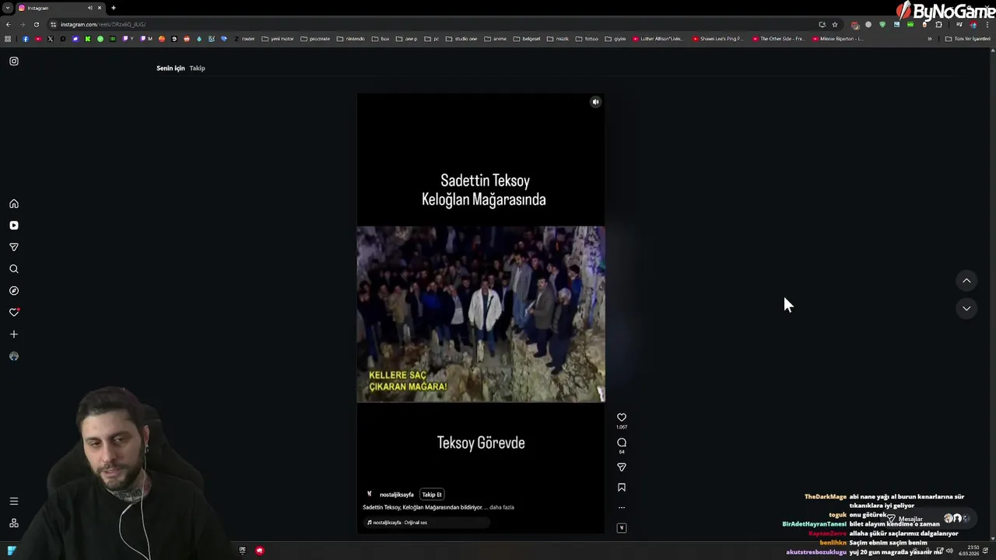The width and height of the screenshot is (996, 560).
Task: Go to Home in Instagram sidebar
Action: point(14,204)
